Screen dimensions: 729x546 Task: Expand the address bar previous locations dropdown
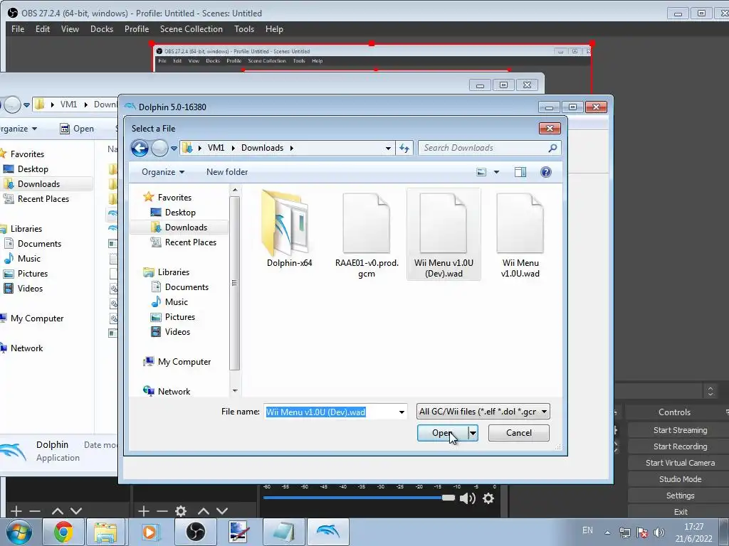(388, 148)
